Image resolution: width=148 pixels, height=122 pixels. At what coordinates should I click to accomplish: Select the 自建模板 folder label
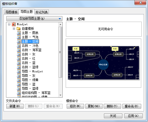tap(28, 28)
